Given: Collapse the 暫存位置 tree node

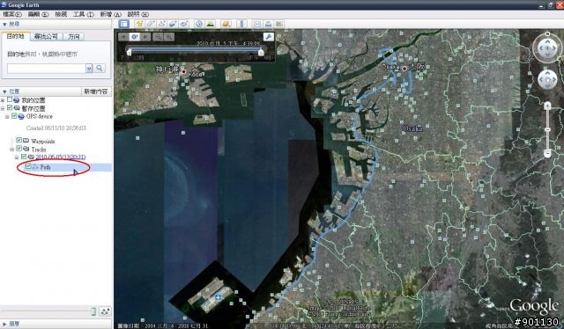Looking at the screenshot, I should [x=3, y=108].
